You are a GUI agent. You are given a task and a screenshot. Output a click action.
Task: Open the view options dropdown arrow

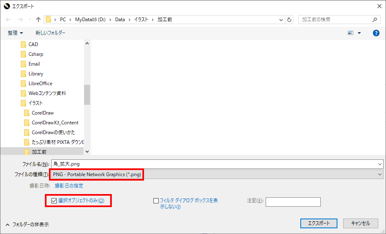pyautogui.click(x=359, y=33)
